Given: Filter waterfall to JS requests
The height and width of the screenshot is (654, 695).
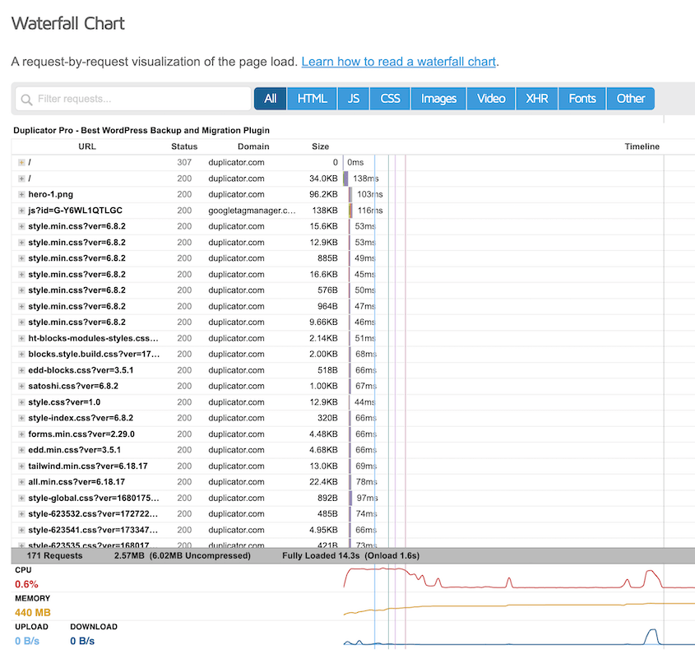Looking at the screenshot, I should click(354, 99).
